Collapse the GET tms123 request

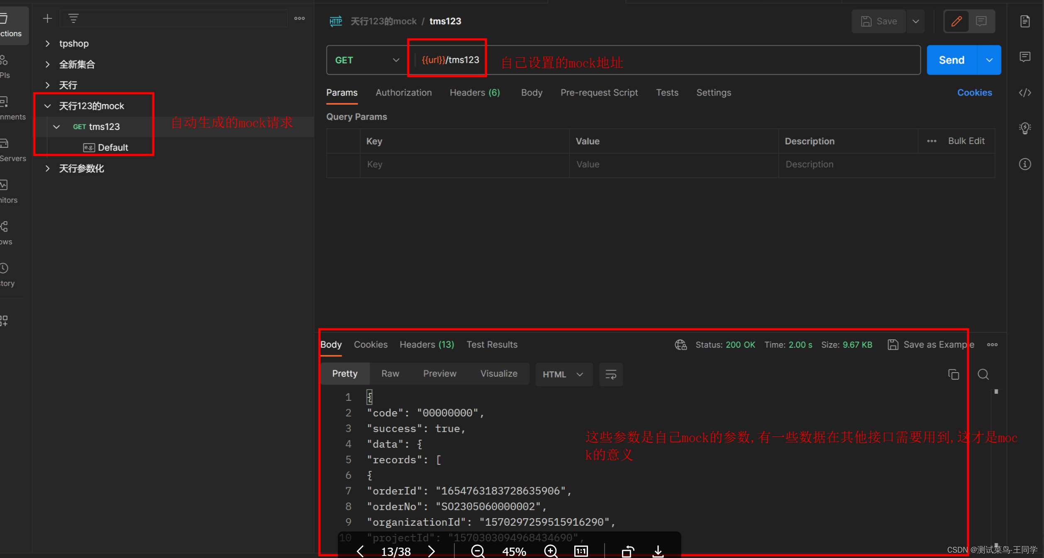(x=56, y=127)
